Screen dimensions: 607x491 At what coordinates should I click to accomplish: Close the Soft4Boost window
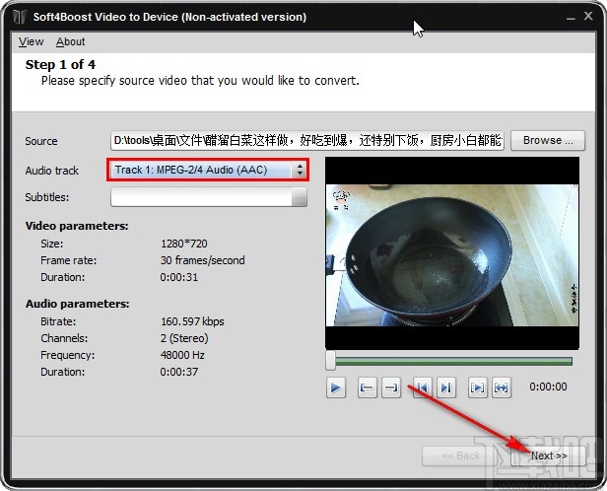(x=588, y=16)
